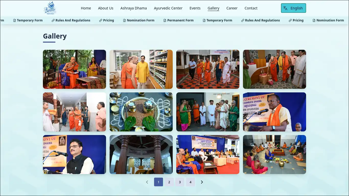The width and height of the screenshot is (349, 196).
Task: Click the previous page arrow
Action: tap(147, 182)
